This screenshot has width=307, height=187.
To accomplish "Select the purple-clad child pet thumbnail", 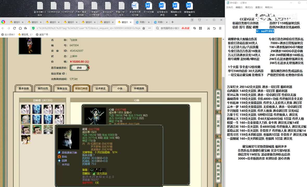I will point(26,129).
